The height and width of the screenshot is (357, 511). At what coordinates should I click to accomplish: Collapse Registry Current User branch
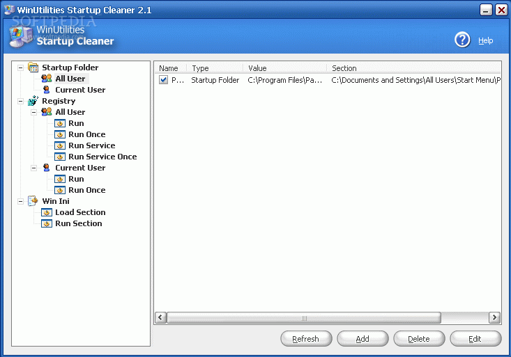pos(34,168)
